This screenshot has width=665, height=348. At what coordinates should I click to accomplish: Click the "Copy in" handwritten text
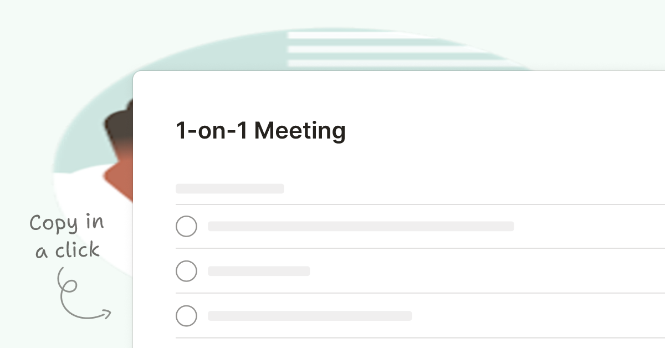[66, 224]
